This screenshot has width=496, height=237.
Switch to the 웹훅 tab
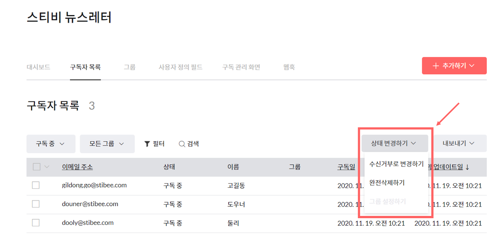click(289, 67)
